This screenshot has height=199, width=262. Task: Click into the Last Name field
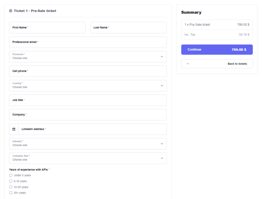pyautogui.click(x=128, y=28)
